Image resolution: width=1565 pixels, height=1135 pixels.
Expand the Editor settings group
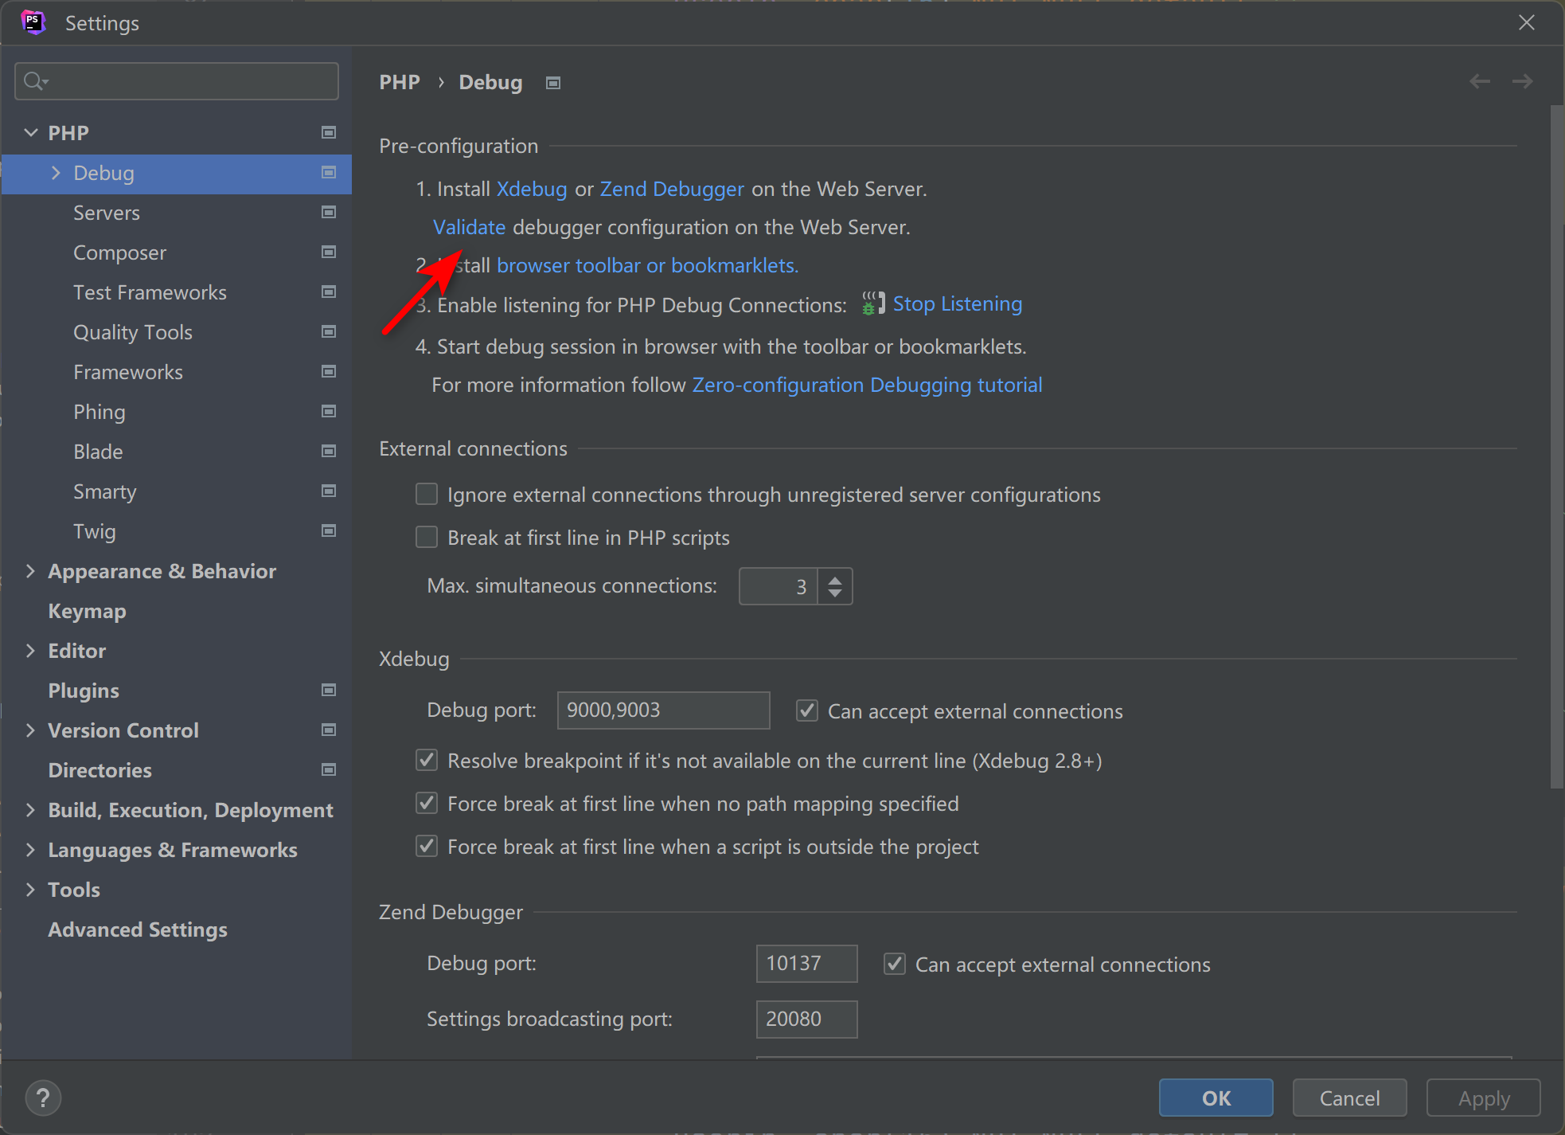pyautogui.click(x=31, y=651)
